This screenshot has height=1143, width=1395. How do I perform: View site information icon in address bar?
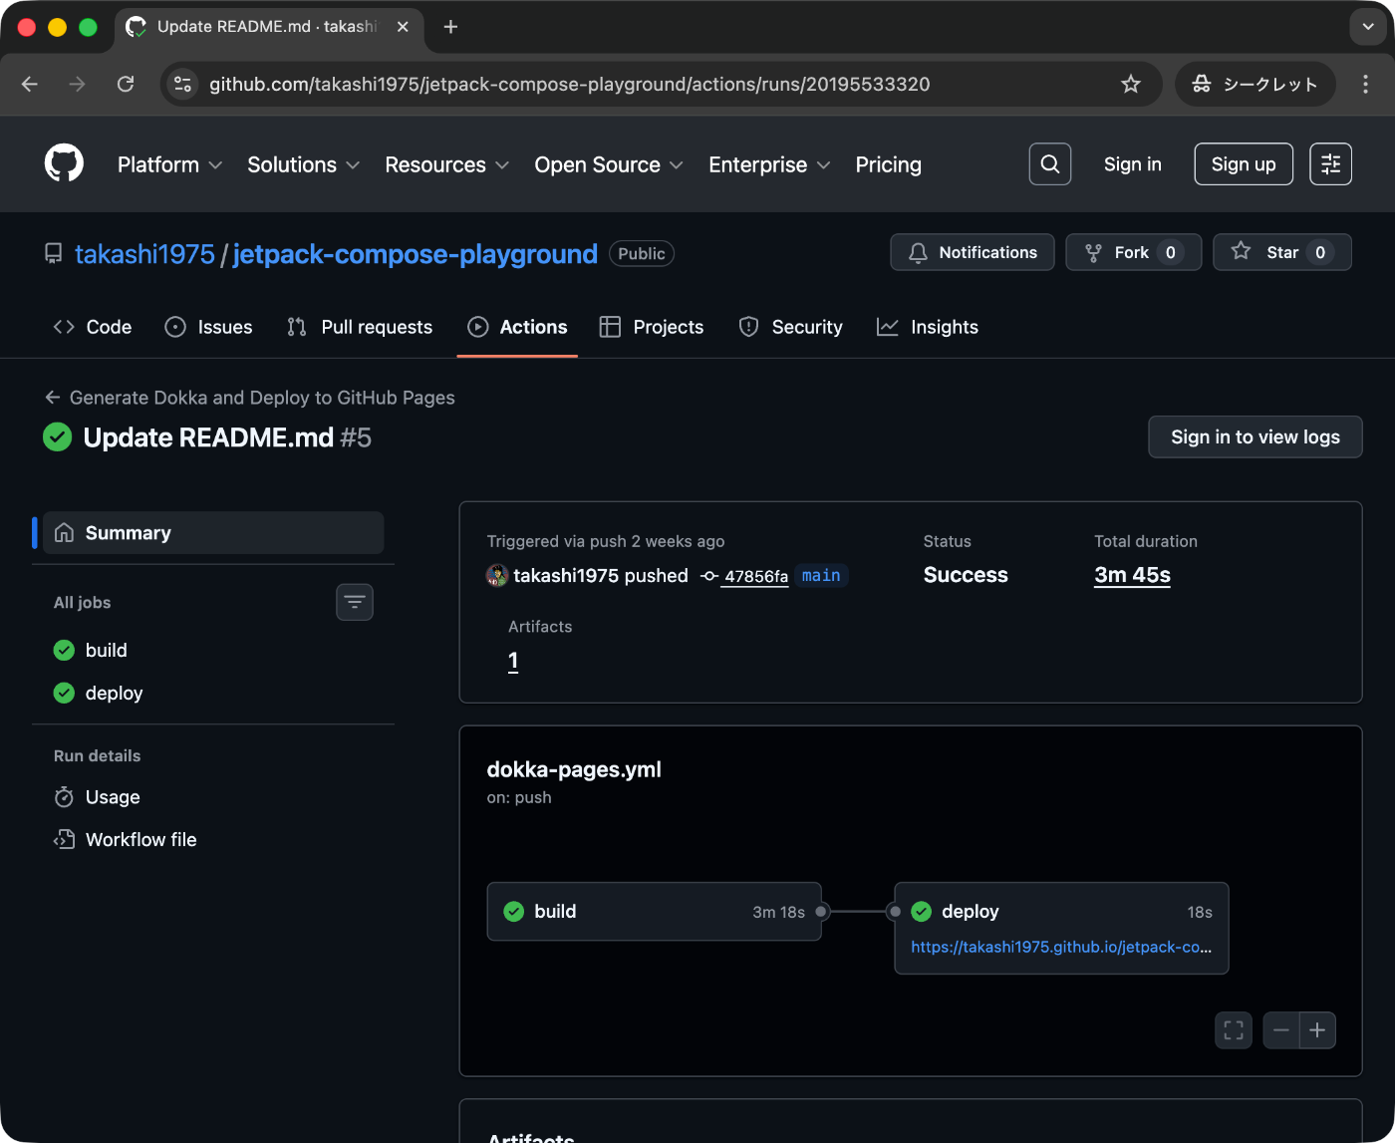tap(183, 84)
